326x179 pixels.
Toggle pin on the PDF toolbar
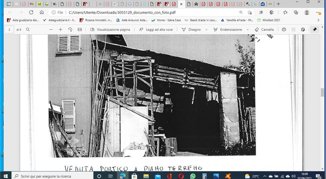point(315,30)
